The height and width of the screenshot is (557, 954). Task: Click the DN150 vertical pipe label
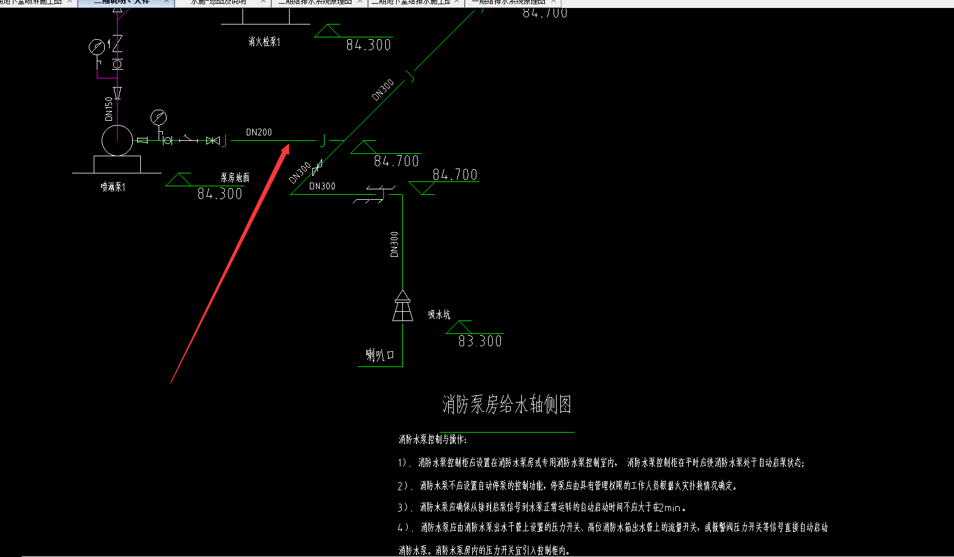point(109,108)
